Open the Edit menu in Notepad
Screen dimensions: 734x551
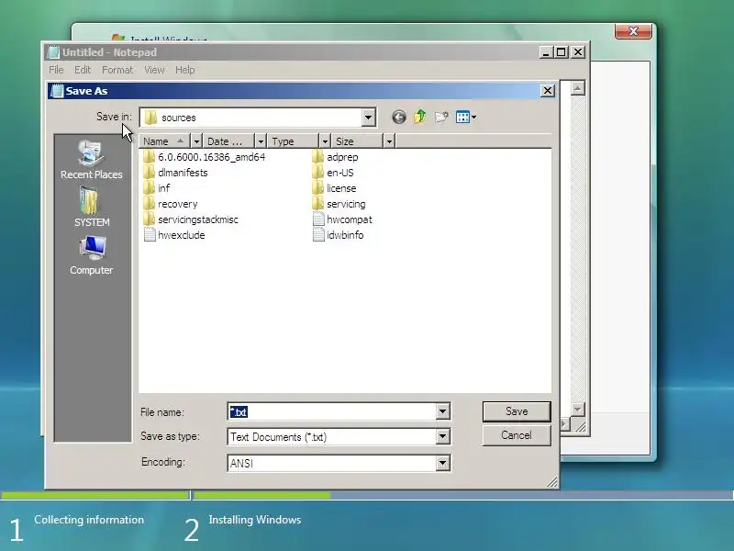coord(83,70)
